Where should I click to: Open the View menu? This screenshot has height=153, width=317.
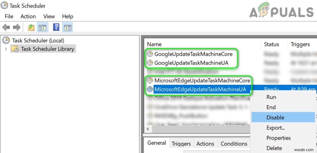point(49,16)
